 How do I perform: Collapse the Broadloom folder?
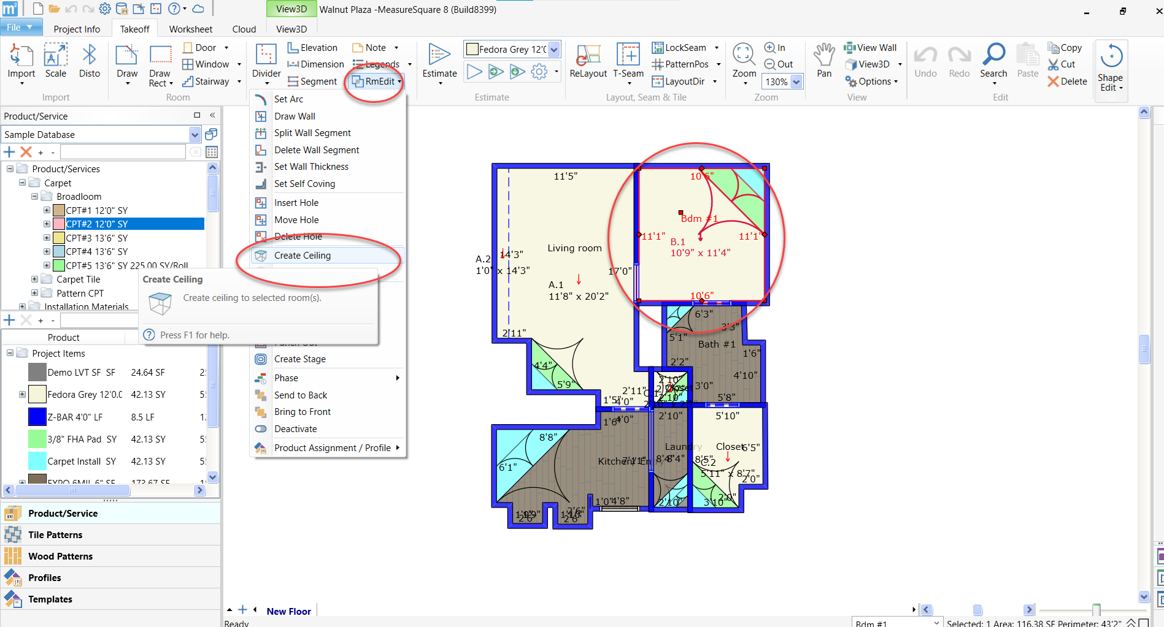[x=34, y=196]
